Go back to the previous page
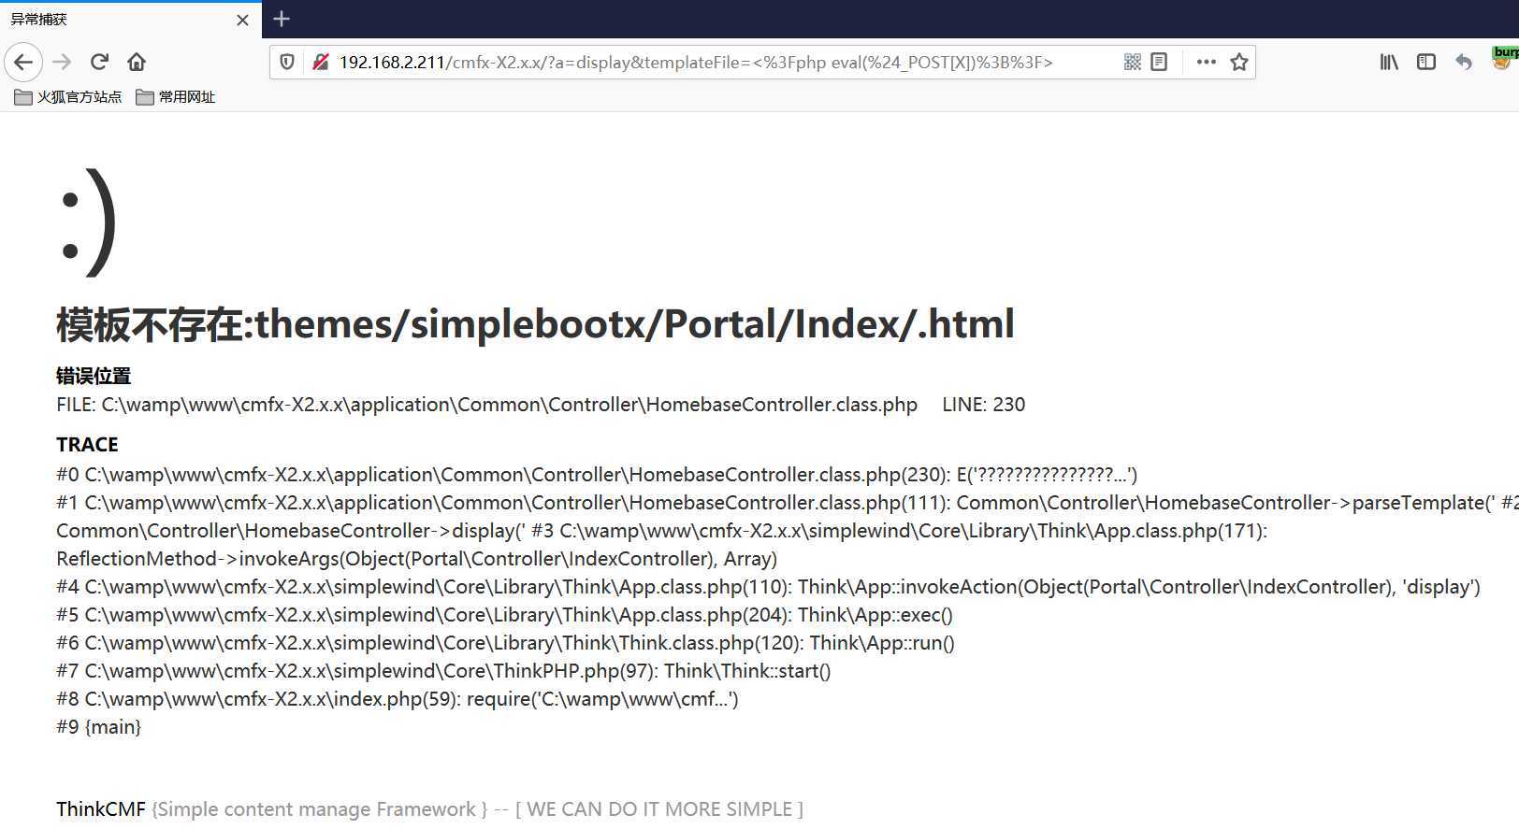This screenshot has height=829, width=1519. point(23,63)
